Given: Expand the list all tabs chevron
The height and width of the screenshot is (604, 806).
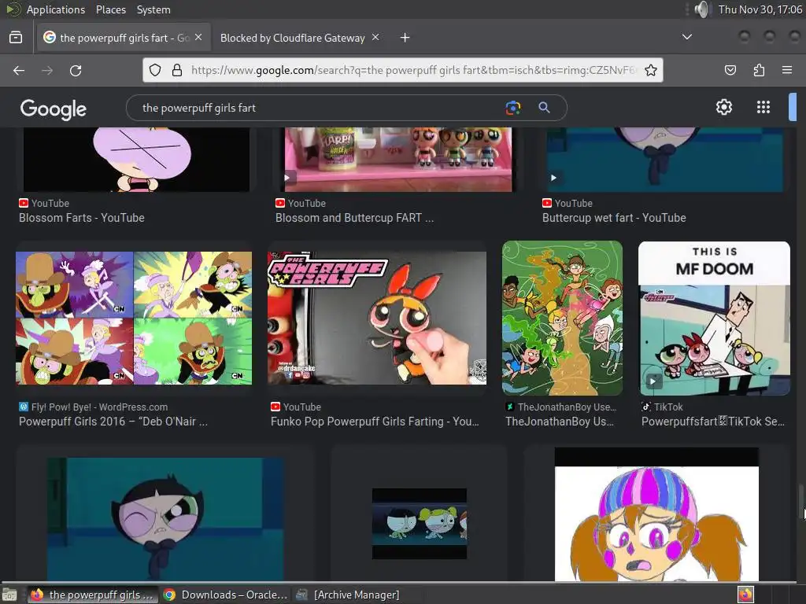Looking at the screenshot, I should tap(686, 37).
